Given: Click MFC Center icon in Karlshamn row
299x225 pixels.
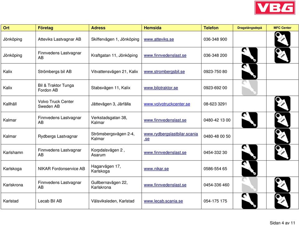Looking at the screenshot, I should [x=282, y=152].
